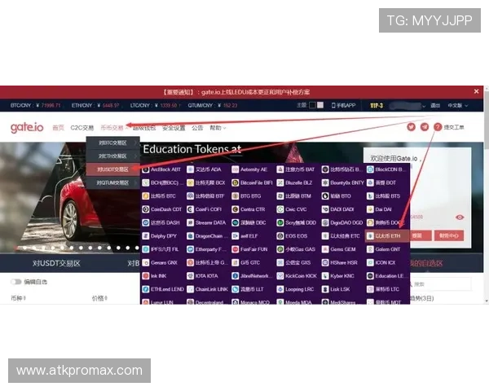
Task: Toggle balance visibility eye icon
Action: click(460, 217)
